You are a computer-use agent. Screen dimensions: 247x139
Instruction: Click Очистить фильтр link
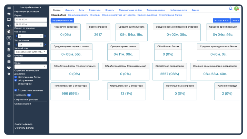[x=24, y=128]
